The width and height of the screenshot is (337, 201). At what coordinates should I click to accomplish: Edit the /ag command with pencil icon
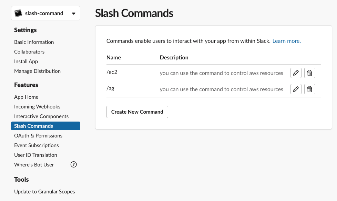296,89
